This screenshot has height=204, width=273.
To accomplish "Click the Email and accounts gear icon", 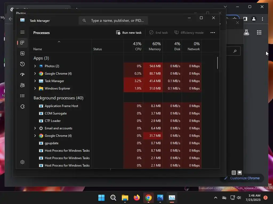I will pyautogui.click(x=41, y=128).
